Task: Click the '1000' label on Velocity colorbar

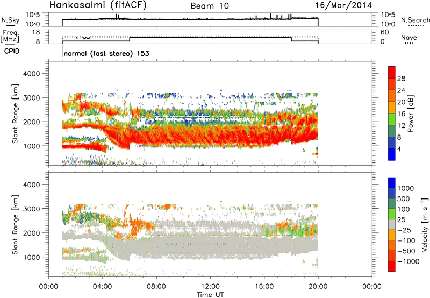Action: [405, 188]
